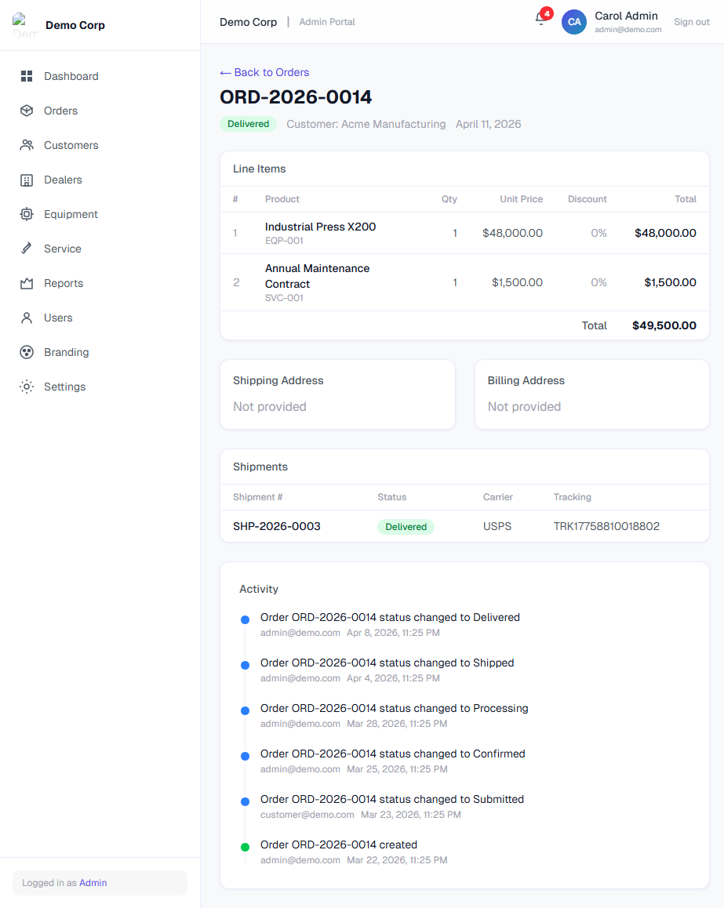Click the Customers people icon
Viewport: 724px width, 908px height.
point(27,145)
